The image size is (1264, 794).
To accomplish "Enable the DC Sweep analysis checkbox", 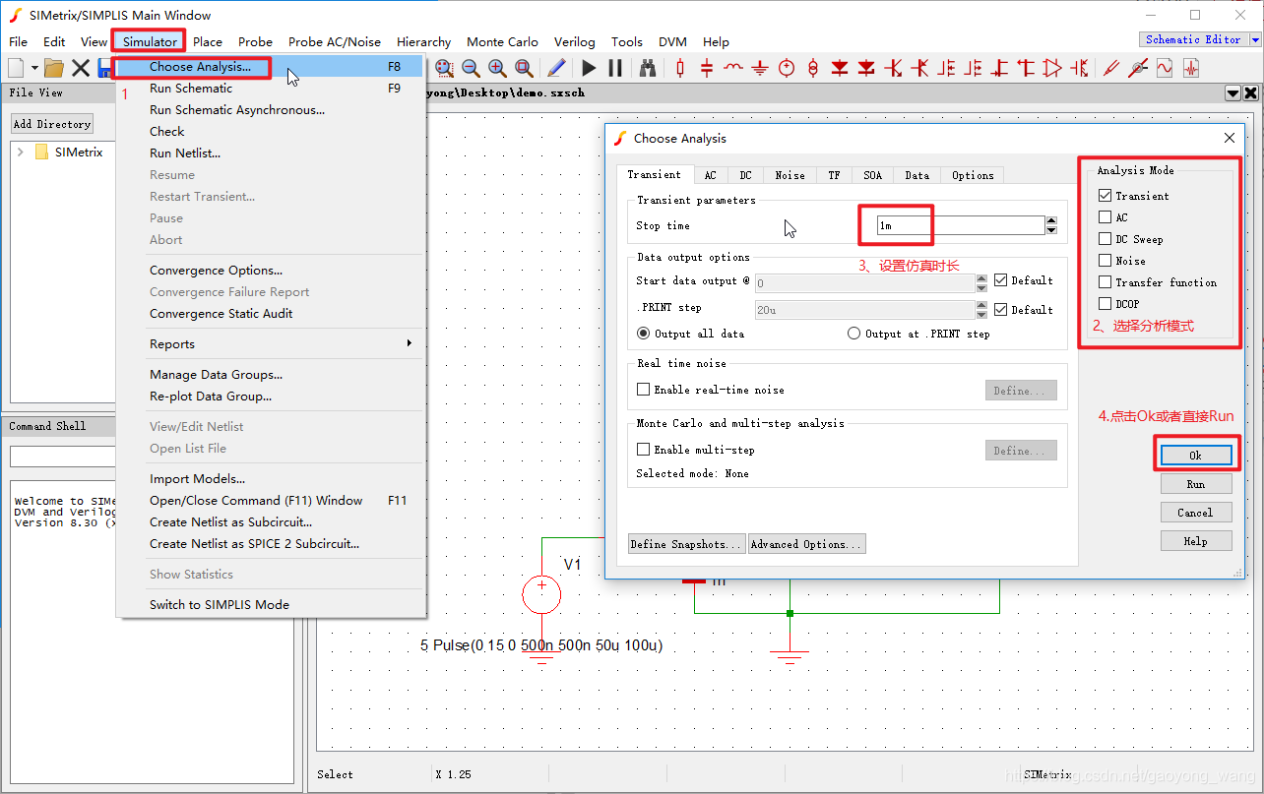I will (x=1106, y=239).
